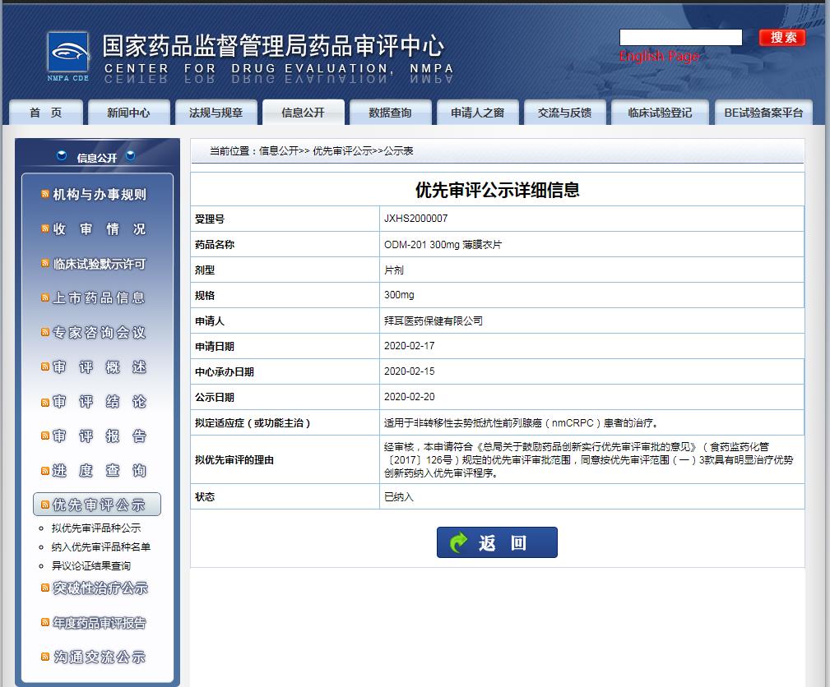Type in the top search field
The image size is (830, 687).
680,38
